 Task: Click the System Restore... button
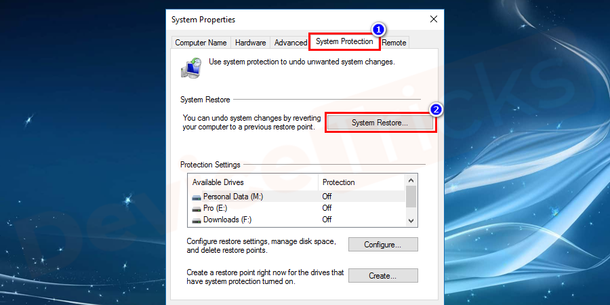[x=380, y=123]
